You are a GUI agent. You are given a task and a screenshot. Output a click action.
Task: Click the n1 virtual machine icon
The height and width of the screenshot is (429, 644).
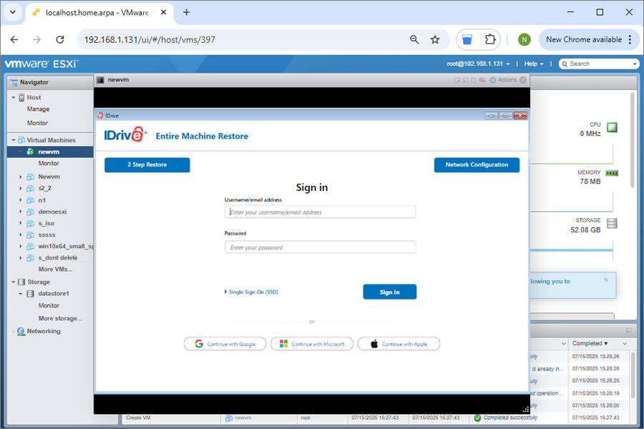tap(30, 200)
